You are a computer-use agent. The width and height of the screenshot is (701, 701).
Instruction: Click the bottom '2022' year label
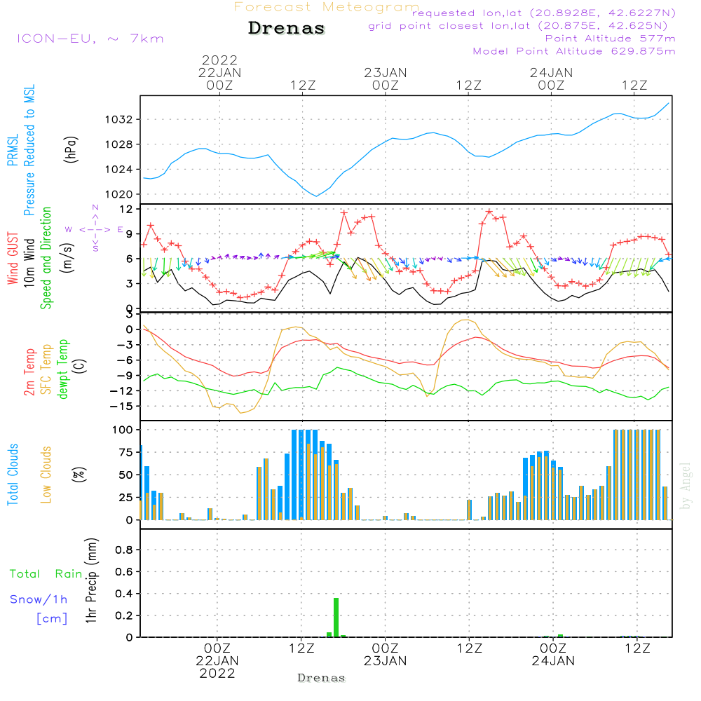[x=217, y=674]
